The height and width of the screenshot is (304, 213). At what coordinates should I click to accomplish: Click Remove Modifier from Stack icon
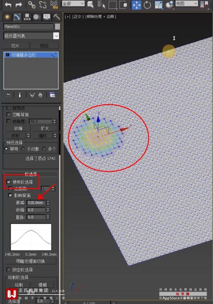[x=40, y=95]
